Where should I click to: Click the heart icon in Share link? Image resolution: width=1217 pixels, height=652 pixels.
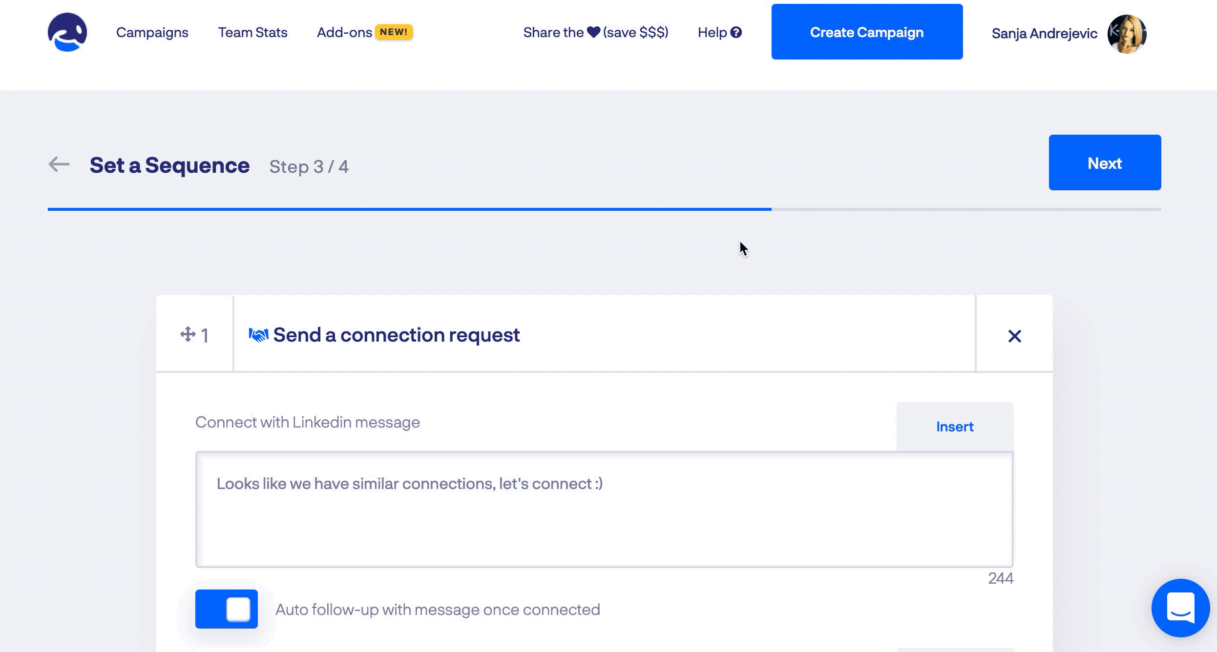pyautogui.click(x=593, y=32)
